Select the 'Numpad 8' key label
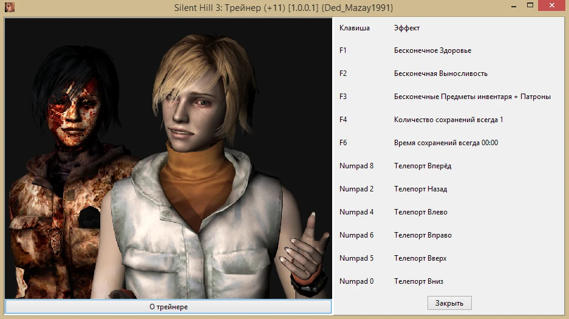Viewport: 569px width, 319px height. 356,166
